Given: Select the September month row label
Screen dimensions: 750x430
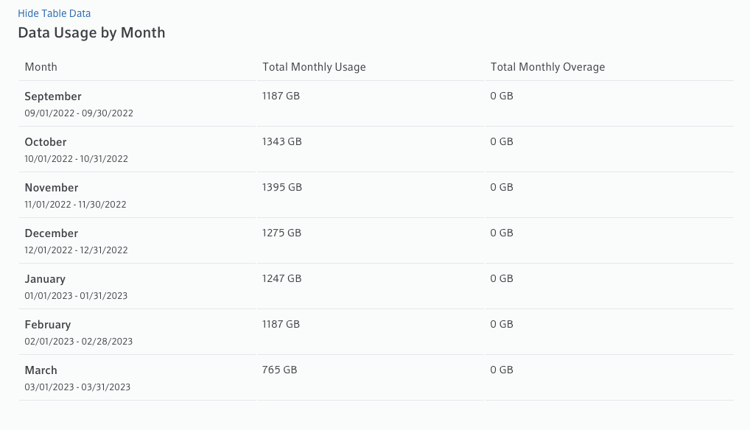Looking at the screenshot, I should 53,96.
